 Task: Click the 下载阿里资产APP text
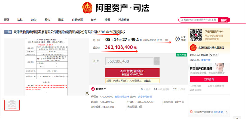pyautogui.click(x=214, y=31)
